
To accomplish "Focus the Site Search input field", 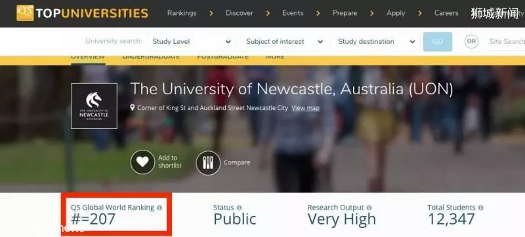I will [507, 41].
